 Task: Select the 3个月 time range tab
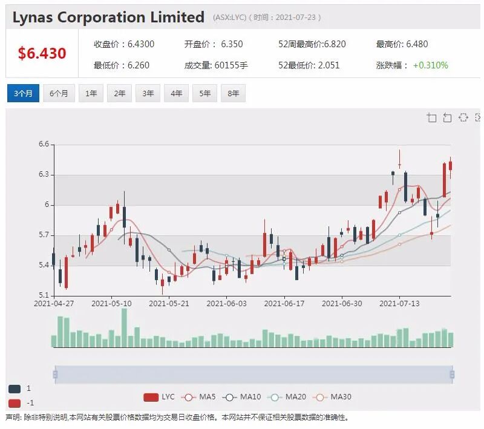tap(23, 93)
